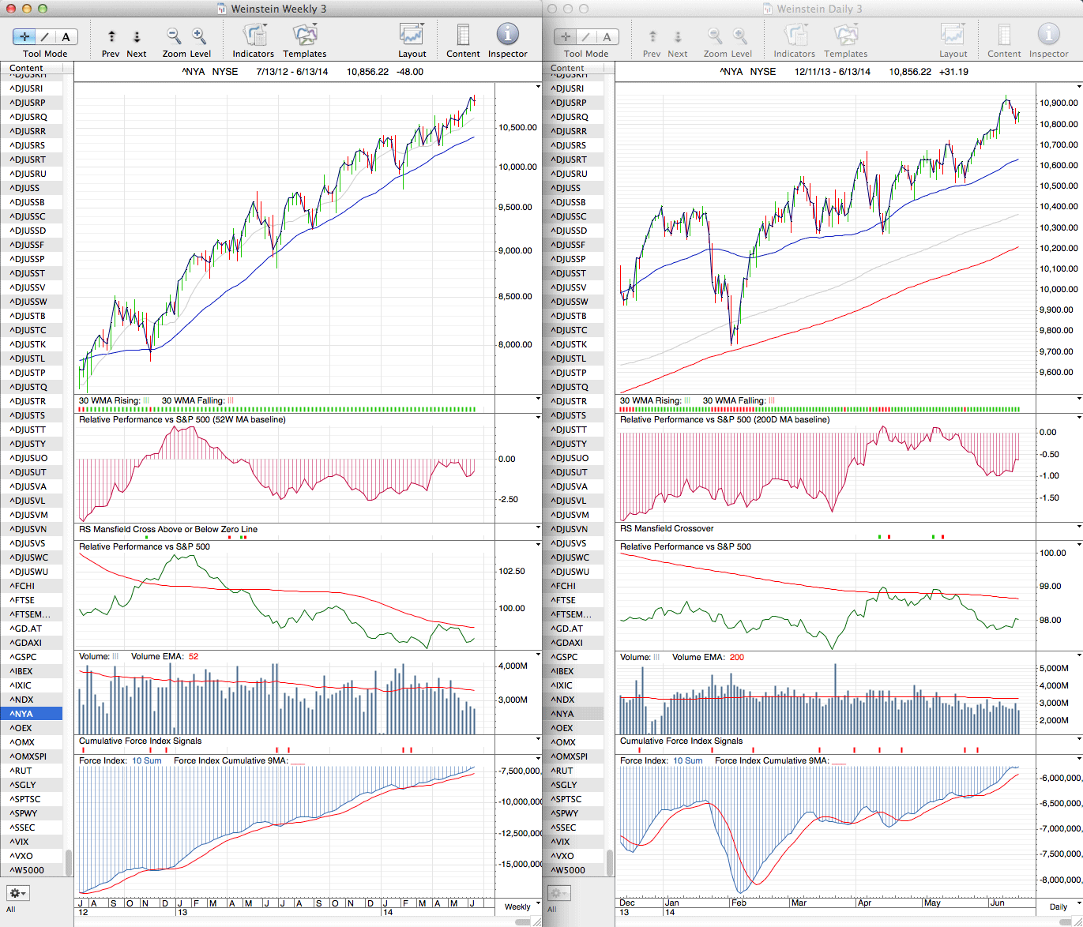Click the Weekly symbol list scrollbar

pyautogui.click(x=69, y=861)
